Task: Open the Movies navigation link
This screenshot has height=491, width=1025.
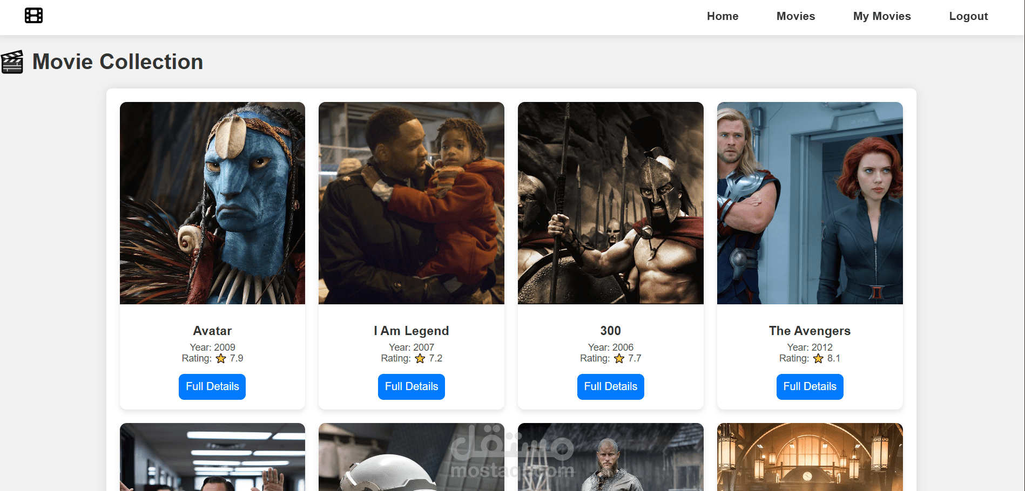Action: click(x=795, y=16)
